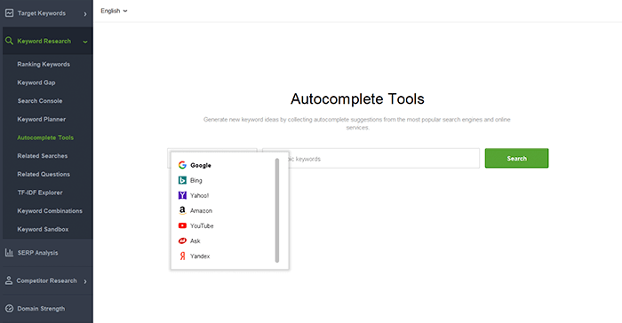Screen dimensions: 622x323
Task: Open Related Questions
Action: click(44, 174)
